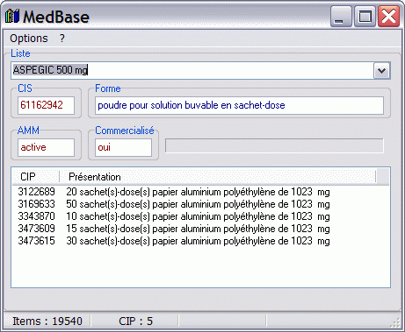This screenshot has width=405, height=332.
Task: Sort by the Présentation column header
Action: (218, 177)
